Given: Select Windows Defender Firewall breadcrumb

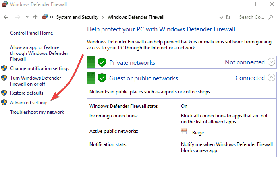Looking at the screenshot, I should (x=136, y=17).
